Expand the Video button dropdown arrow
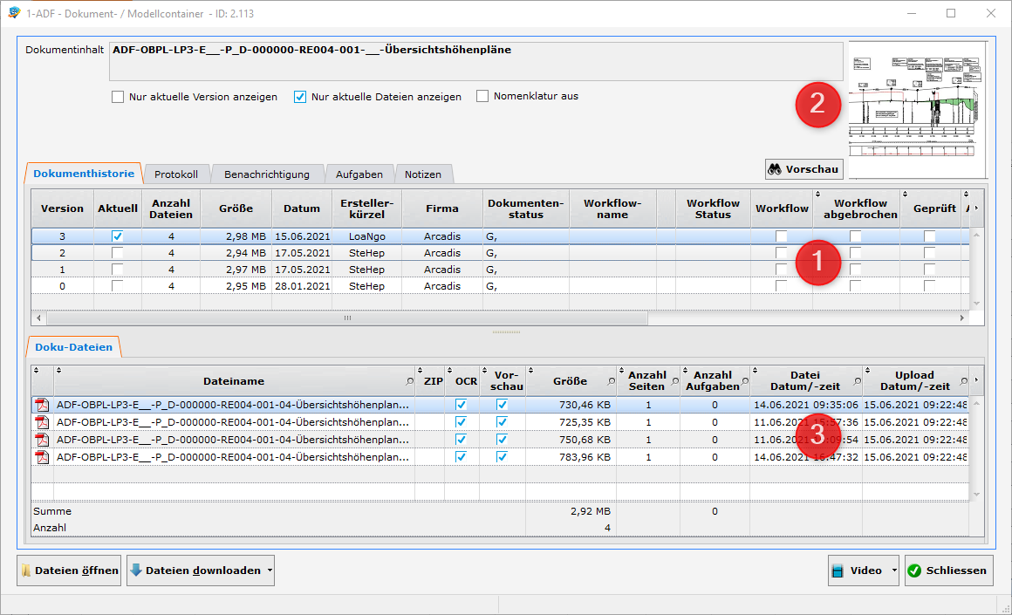Screen dimensions: 1012x615 pos(894,571)
